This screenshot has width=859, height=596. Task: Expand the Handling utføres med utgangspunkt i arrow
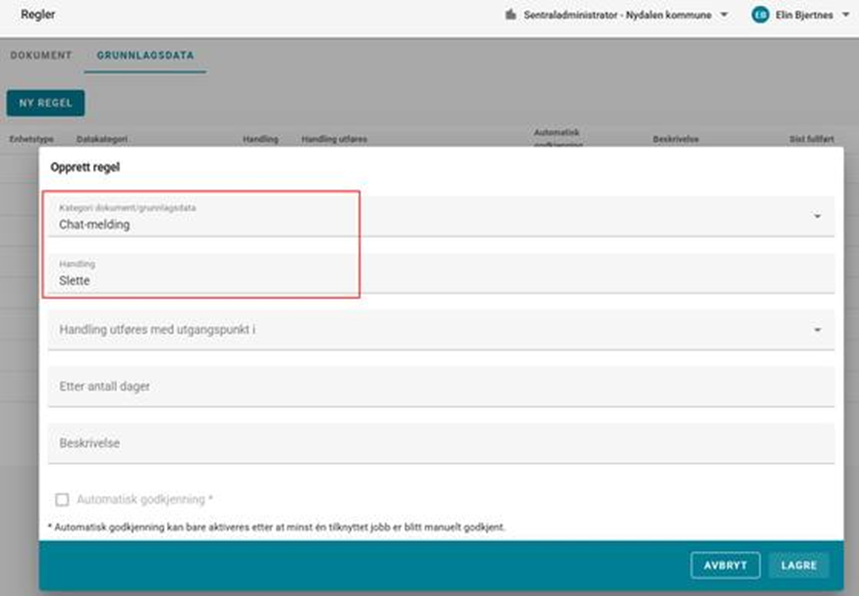[817, 330]
